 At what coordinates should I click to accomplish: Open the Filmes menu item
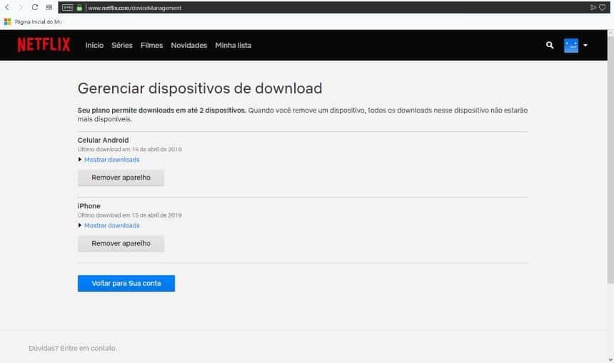151,46
